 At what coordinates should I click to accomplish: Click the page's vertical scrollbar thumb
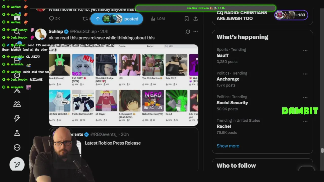point(322,150)
